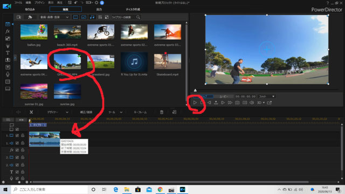Click the preview timecode field

246,96
